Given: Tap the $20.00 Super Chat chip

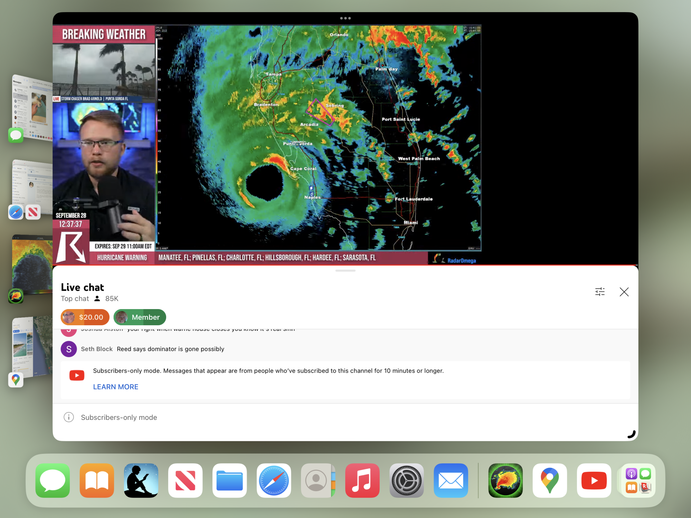Looking at the screenshot, I should pyautogui.click(x=85, y=317).
